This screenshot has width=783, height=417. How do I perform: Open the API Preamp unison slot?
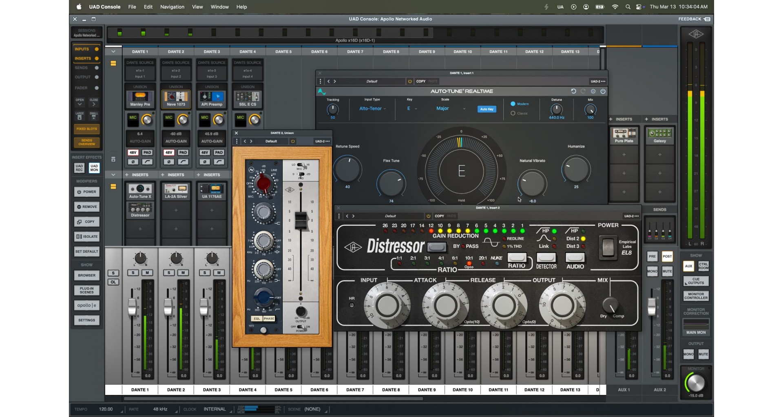(x=212, y=99)
